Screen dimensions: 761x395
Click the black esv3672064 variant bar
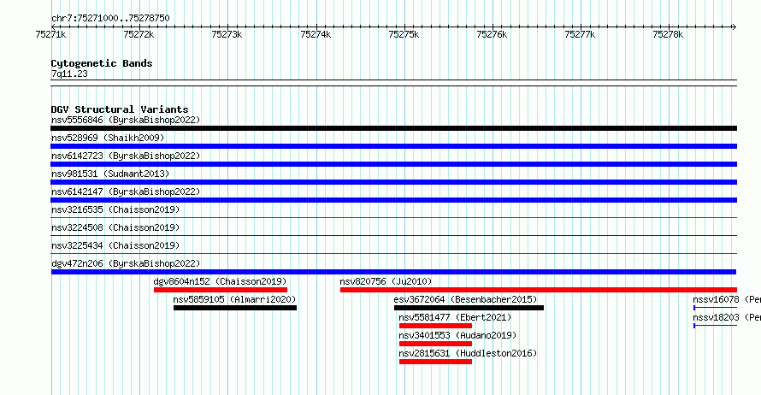point(469,308)
